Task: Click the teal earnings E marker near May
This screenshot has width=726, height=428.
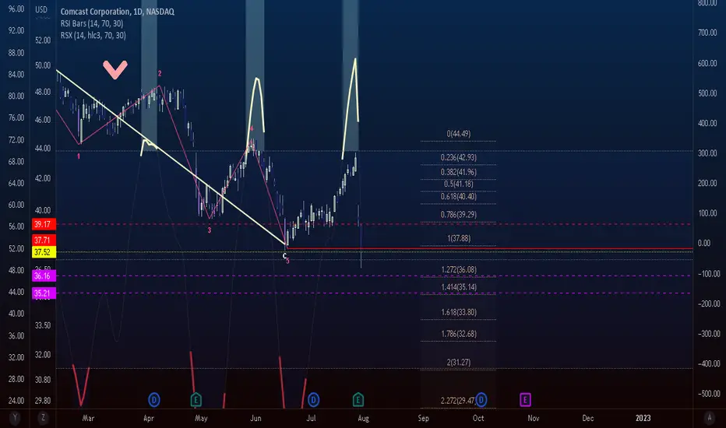Action: click(x=196, y=399)
